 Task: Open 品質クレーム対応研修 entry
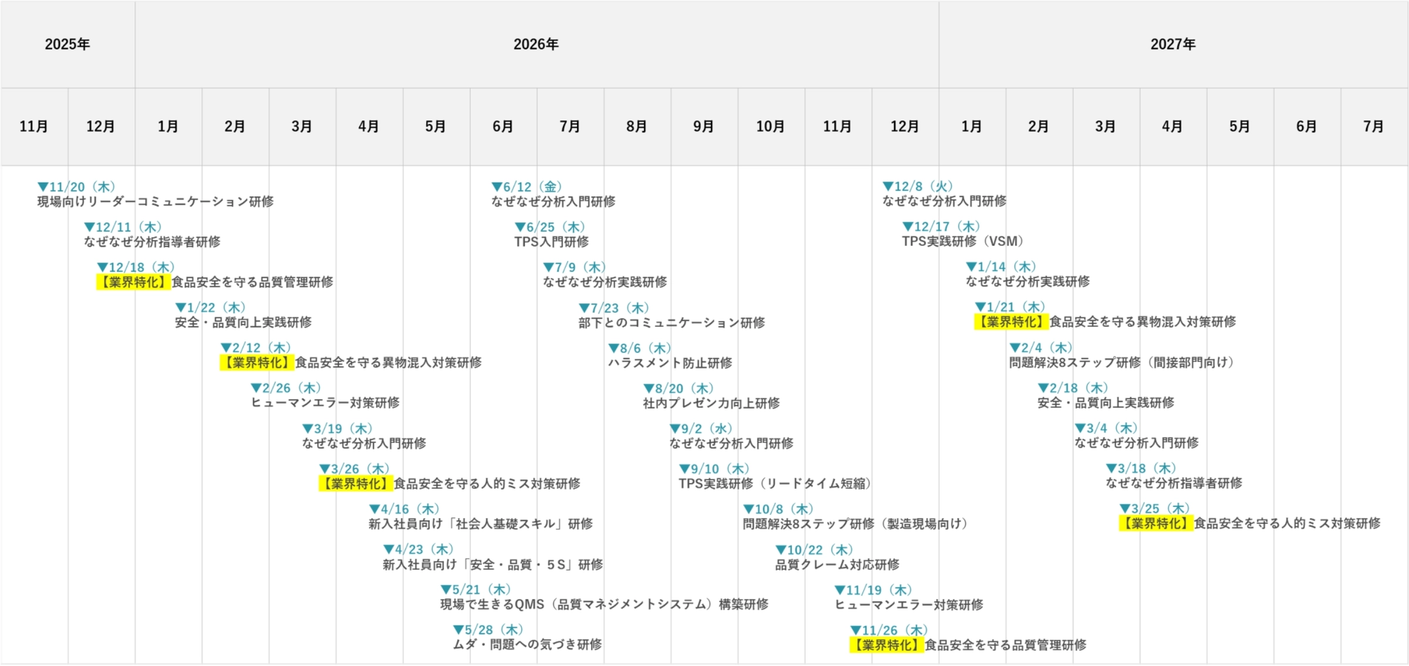click(837, 564)
